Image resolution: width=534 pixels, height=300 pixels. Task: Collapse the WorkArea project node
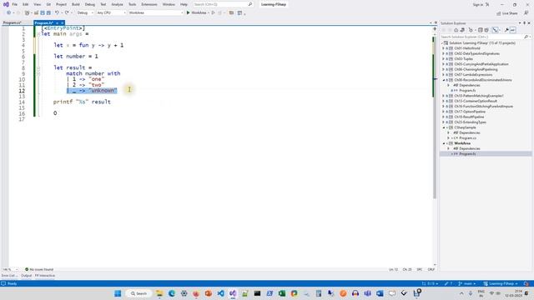click(443, 143)
